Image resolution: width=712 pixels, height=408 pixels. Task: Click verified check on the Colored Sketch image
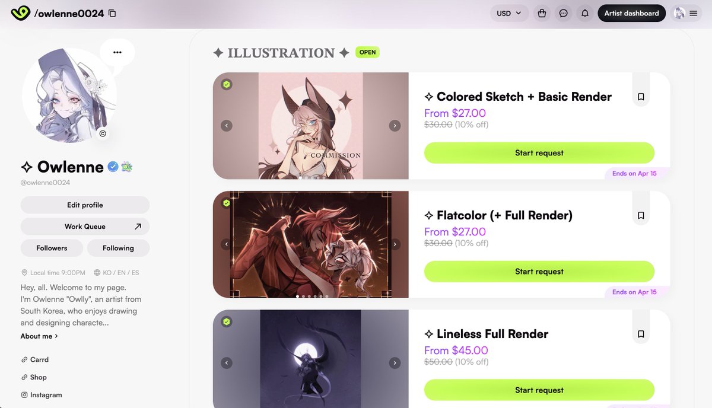click(x=226, y=85)
